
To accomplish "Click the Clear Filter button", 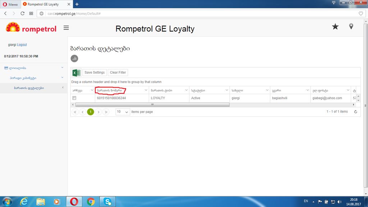I will tap(118, 73).
